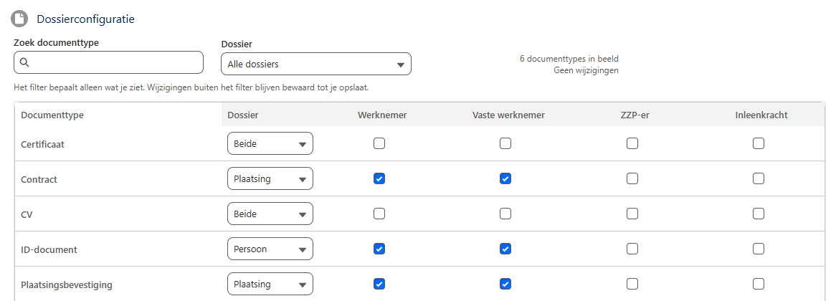Click the Vaste werknemer column header
The image size is (836, 301).
pyautogui.click(x=508, y=115)
